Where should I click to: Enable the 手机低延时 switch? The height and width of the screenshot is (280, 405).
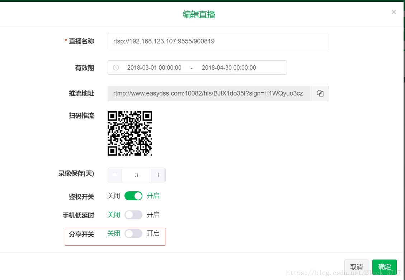(x=133, y=215)
